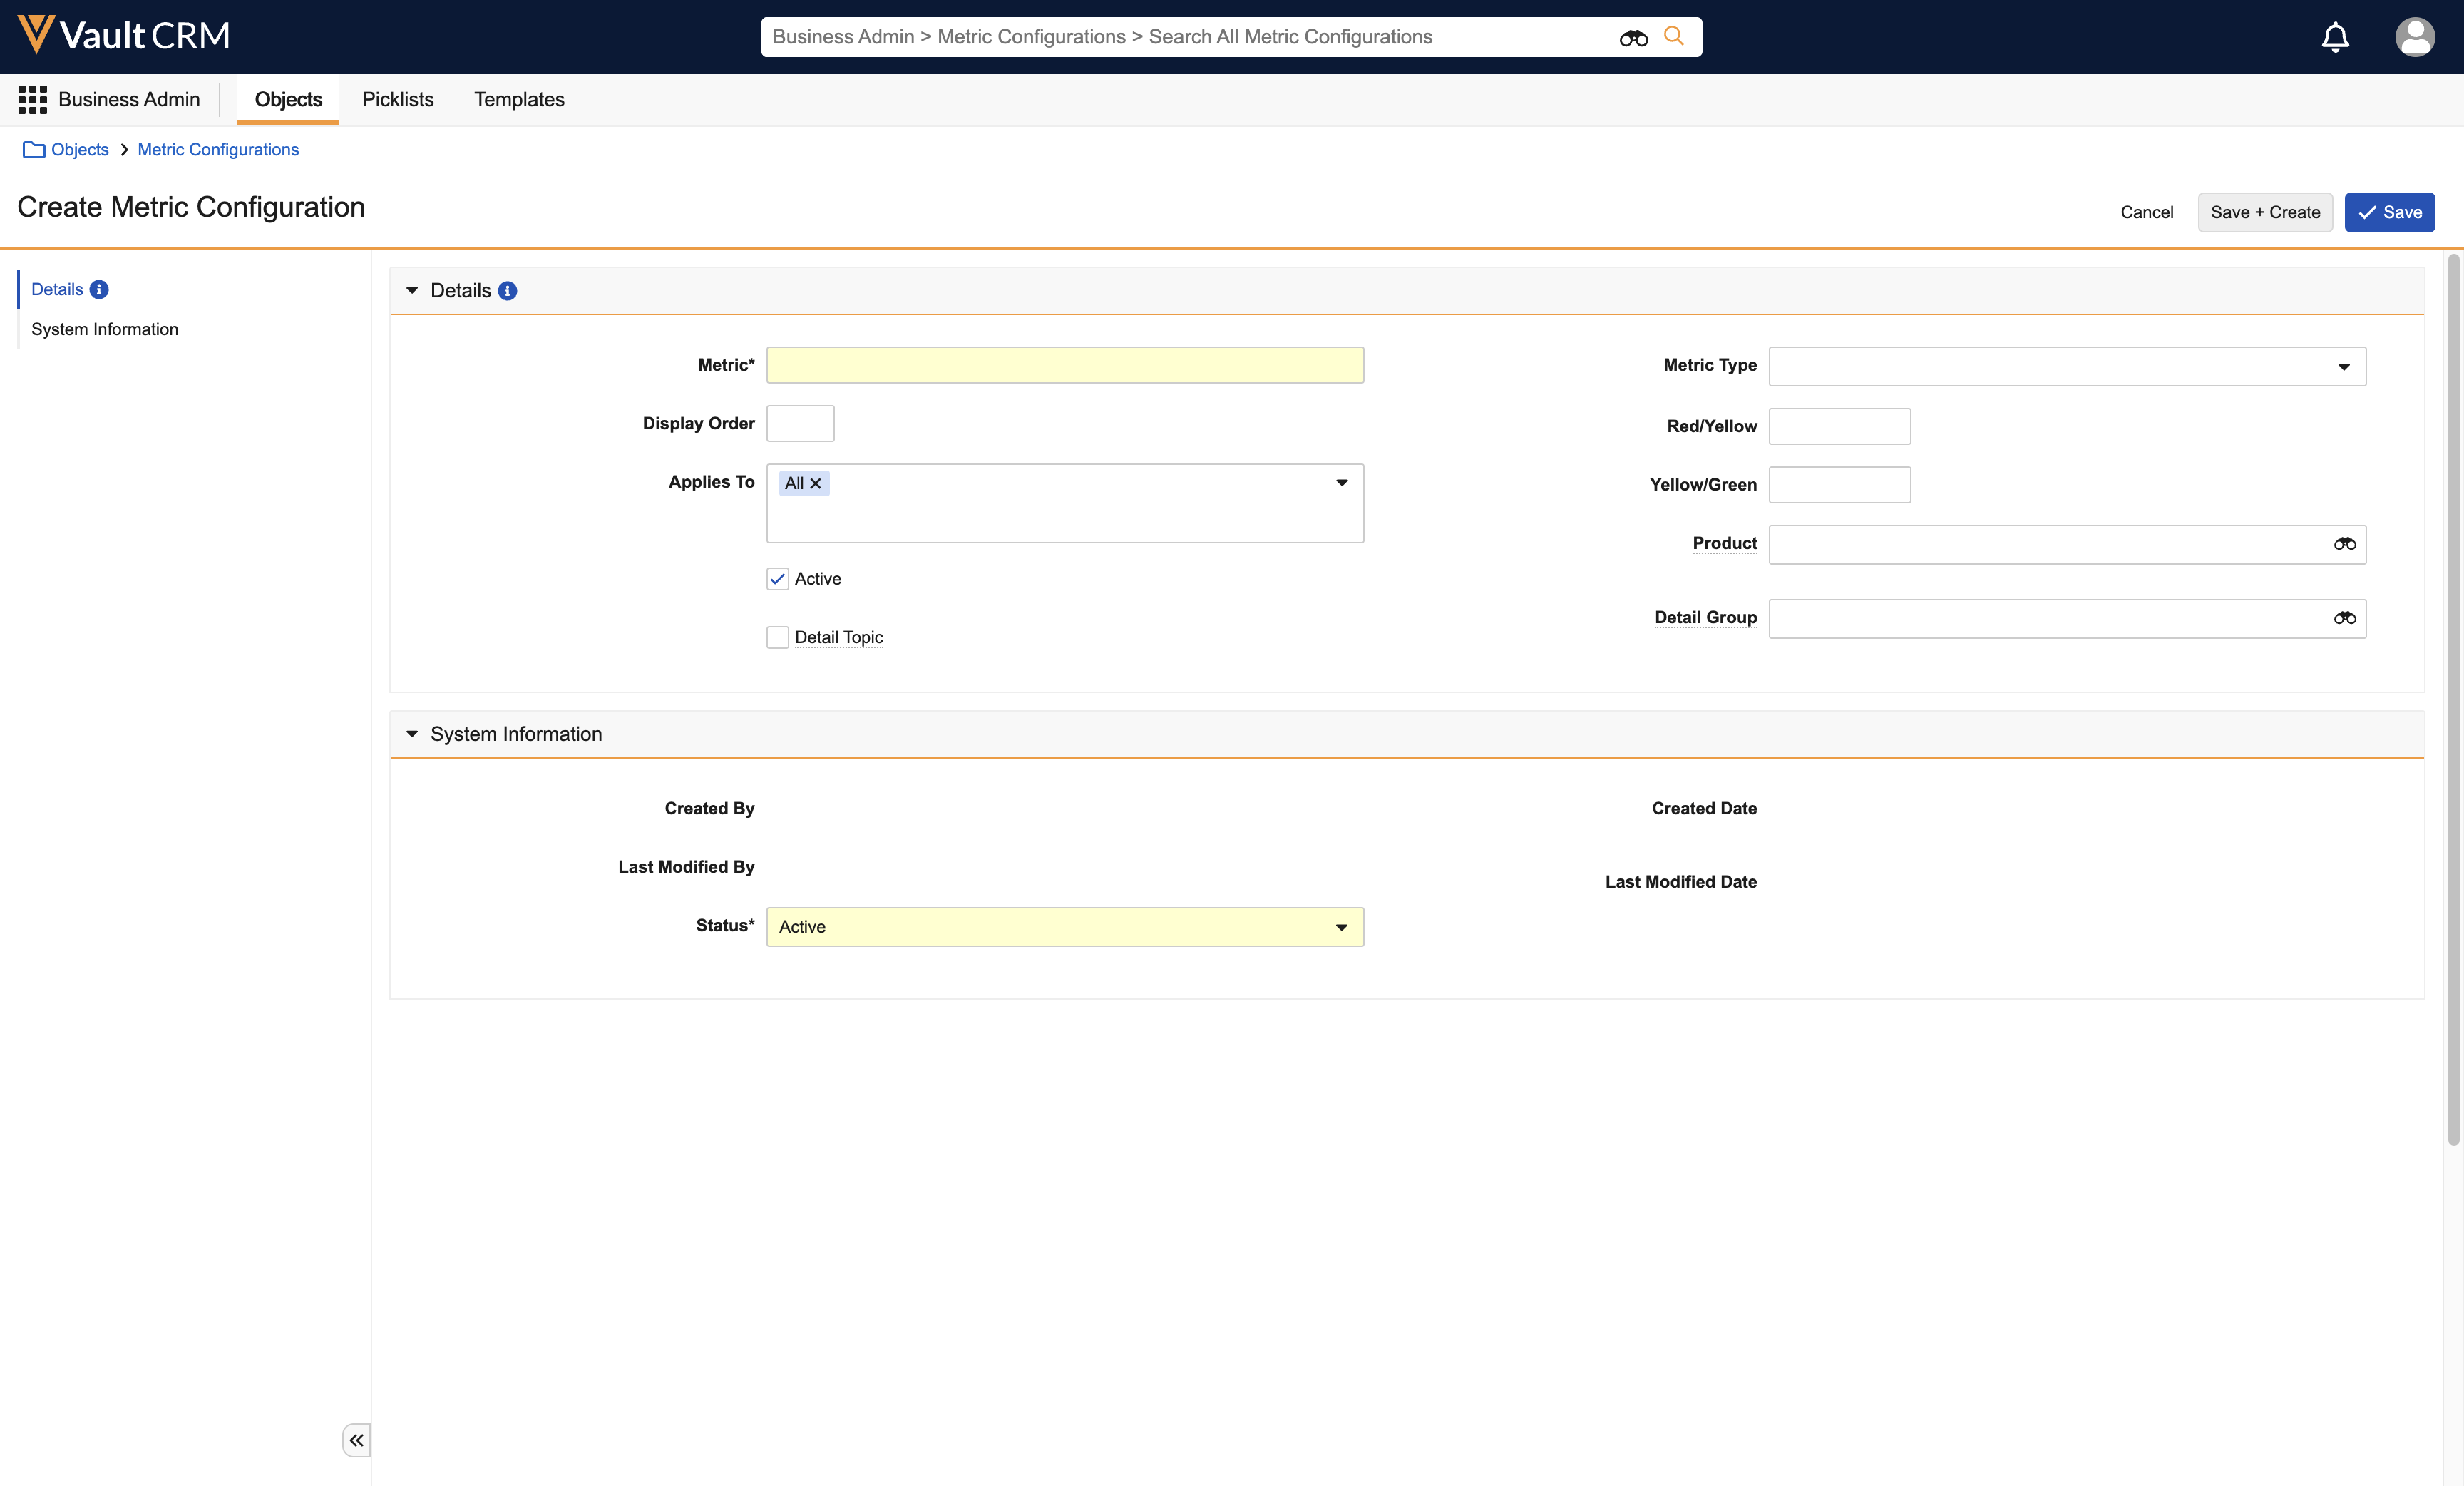Click Details section heading info icon
This screenshot has width=2464, height=1486.
point(507,291)
